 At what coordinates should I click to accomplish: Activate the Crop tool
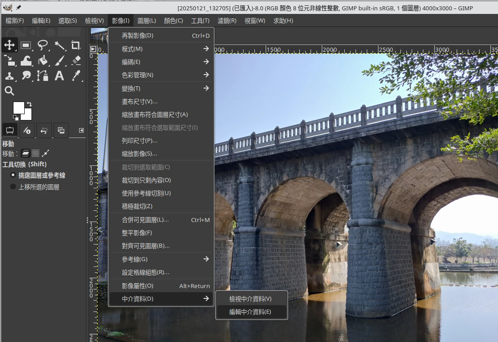click(76, 45)
